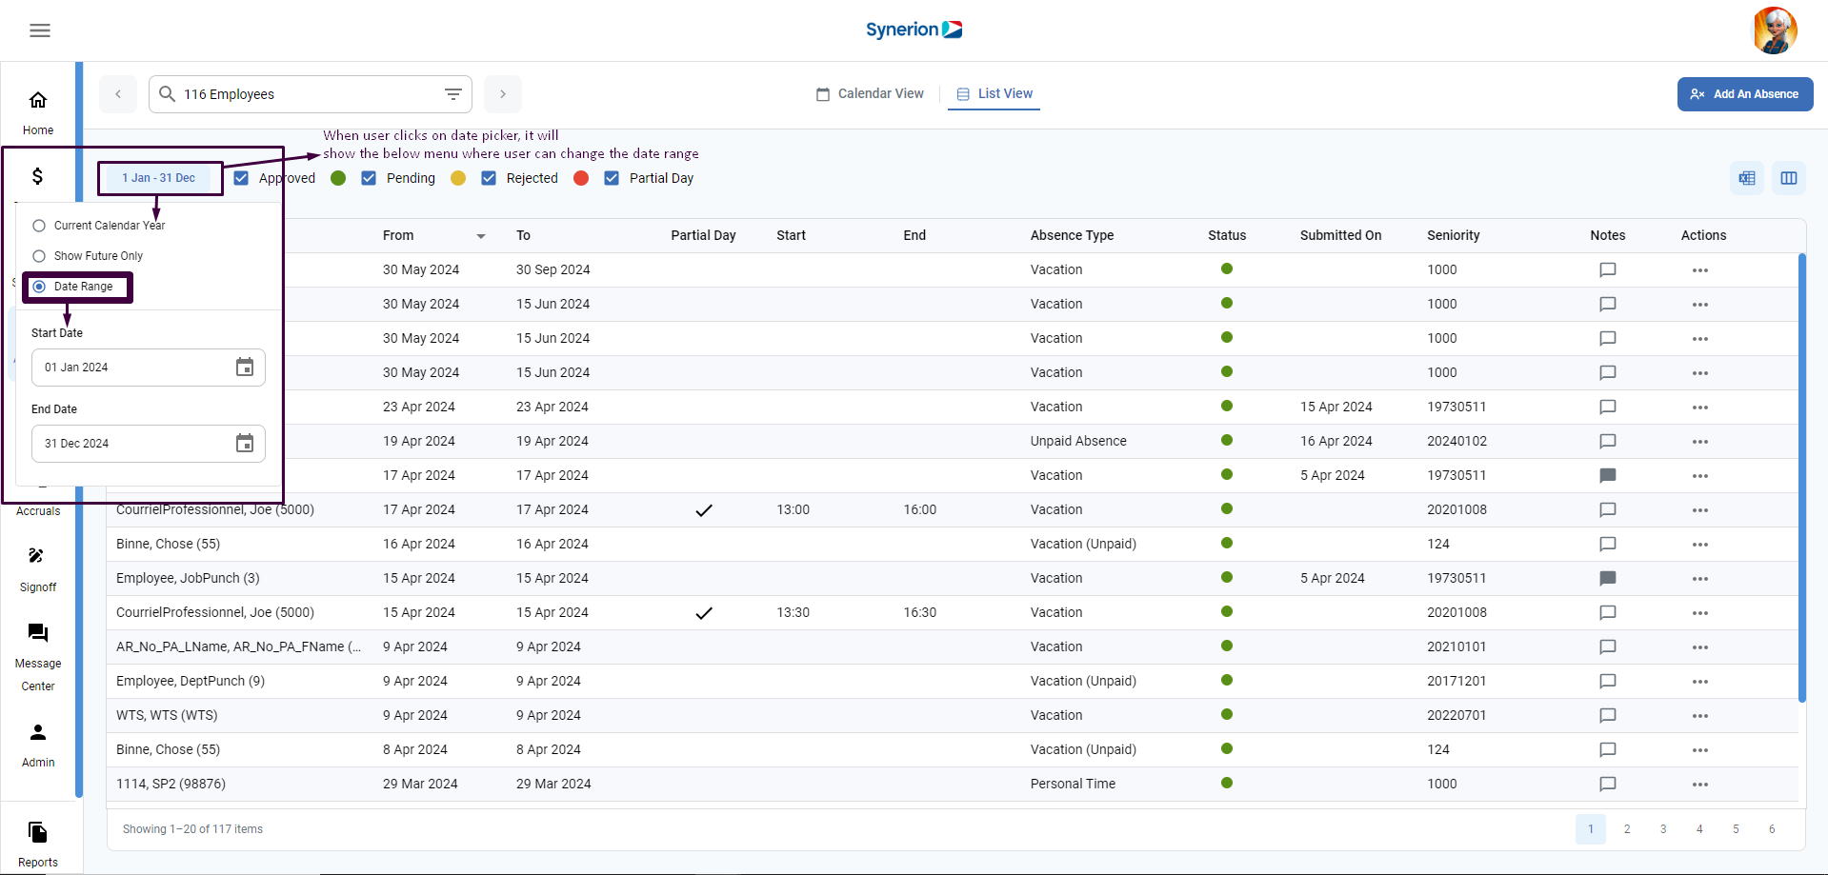Open actions menu for Binne, Chose 16 Apr row
Image resolution: width=1828 pixels, height=875 pixels.
pyautogui.click(x=1700, y=545)
